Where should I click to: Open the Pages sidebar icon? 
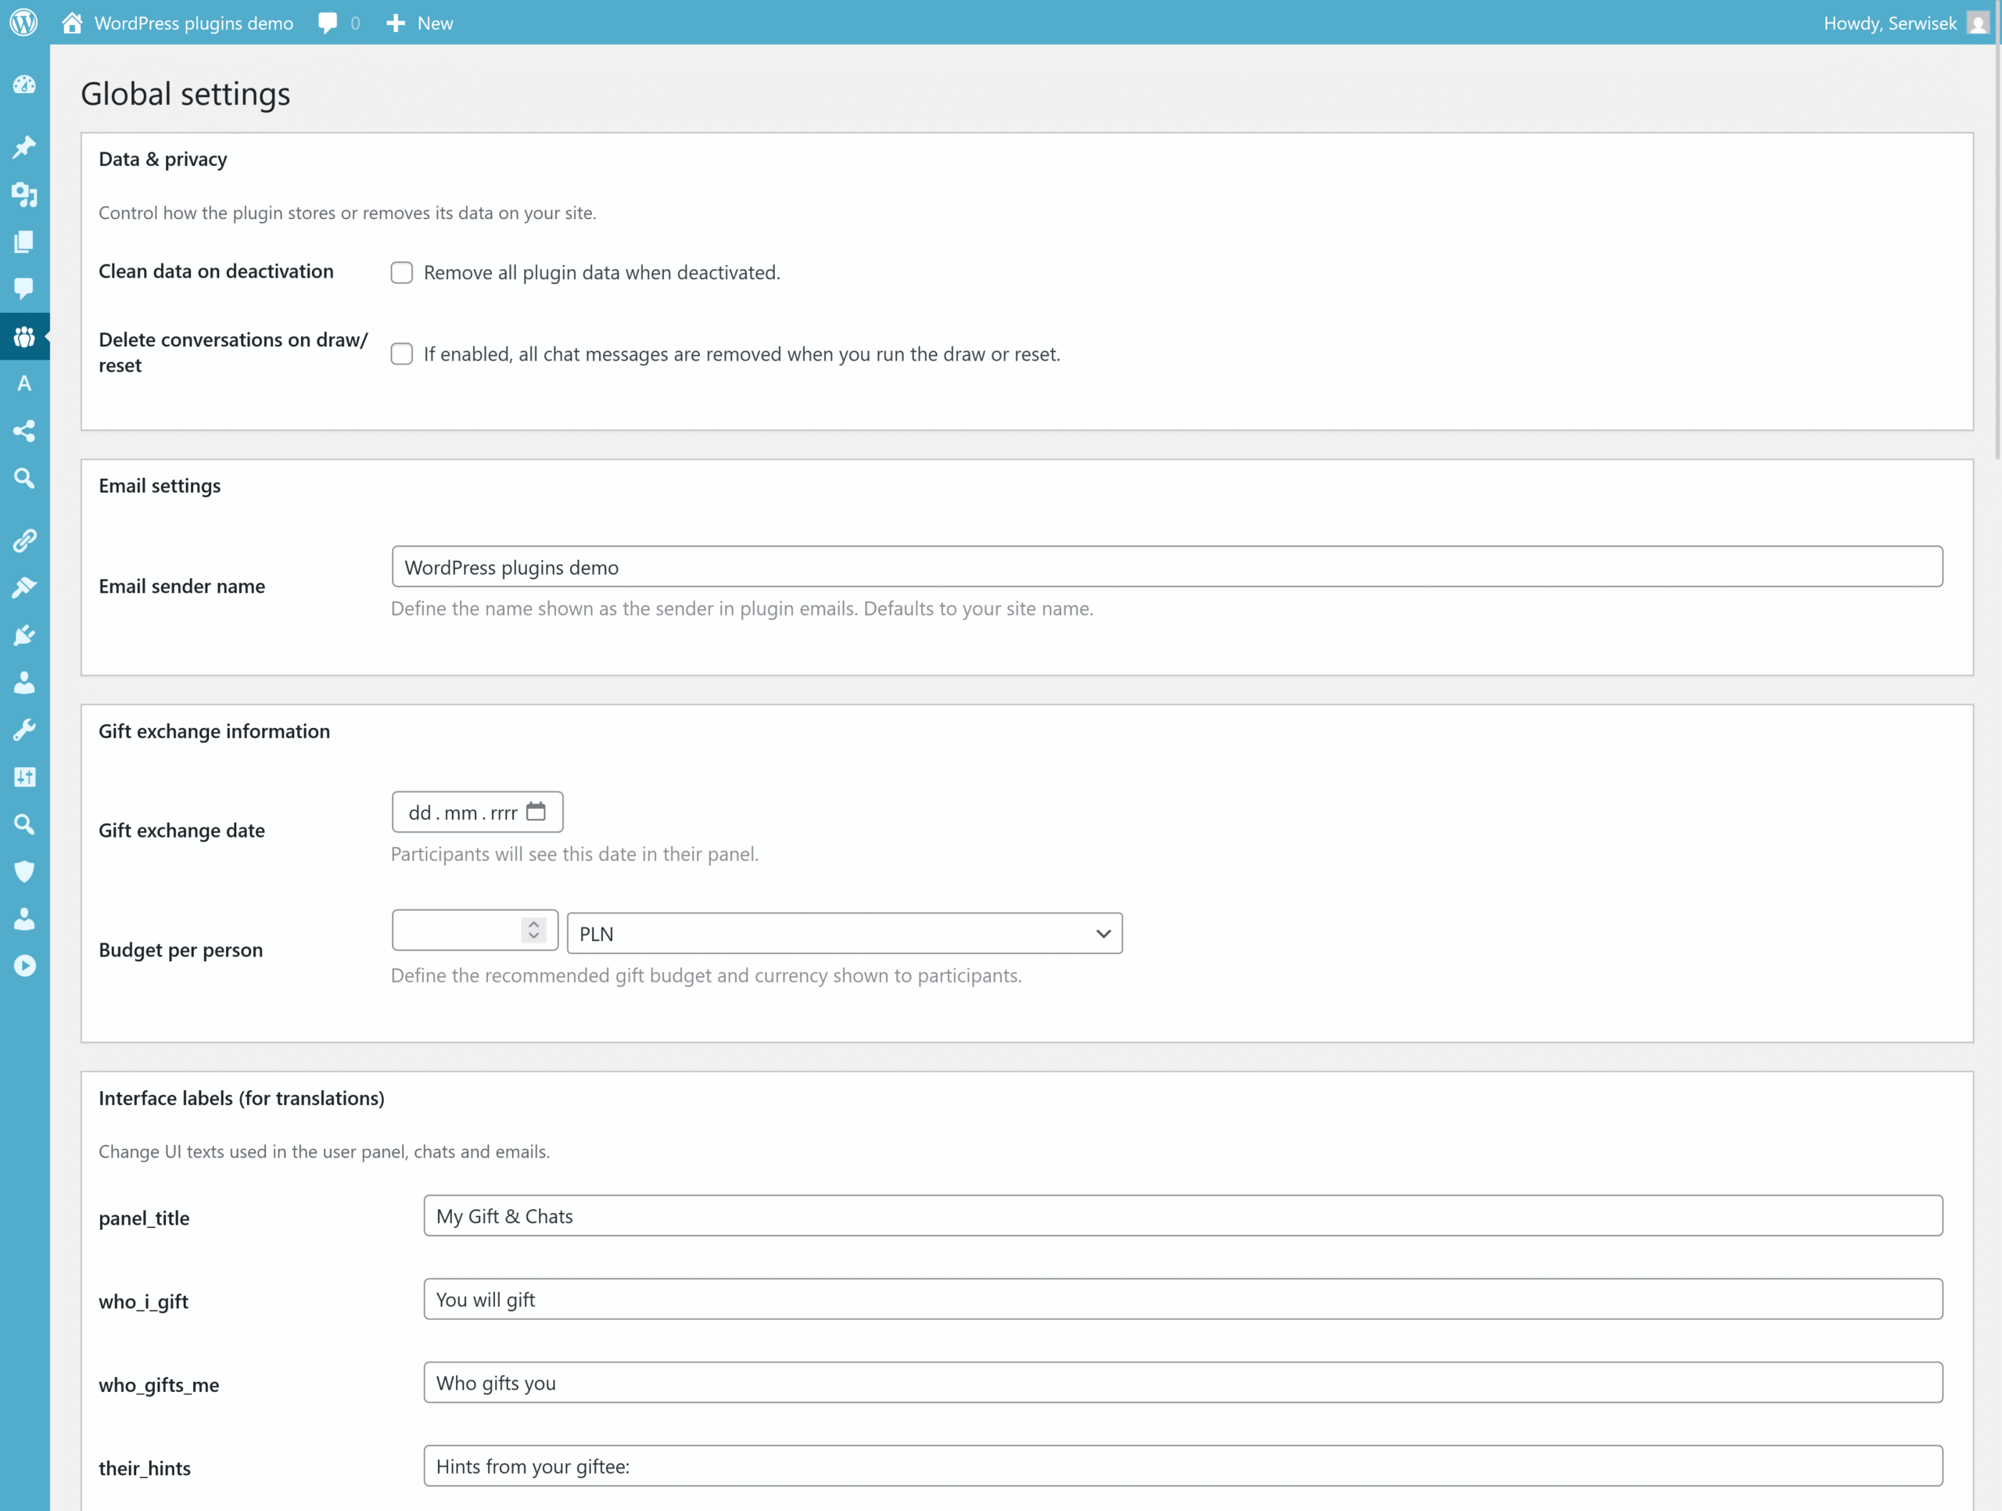(x=24, y=242)
